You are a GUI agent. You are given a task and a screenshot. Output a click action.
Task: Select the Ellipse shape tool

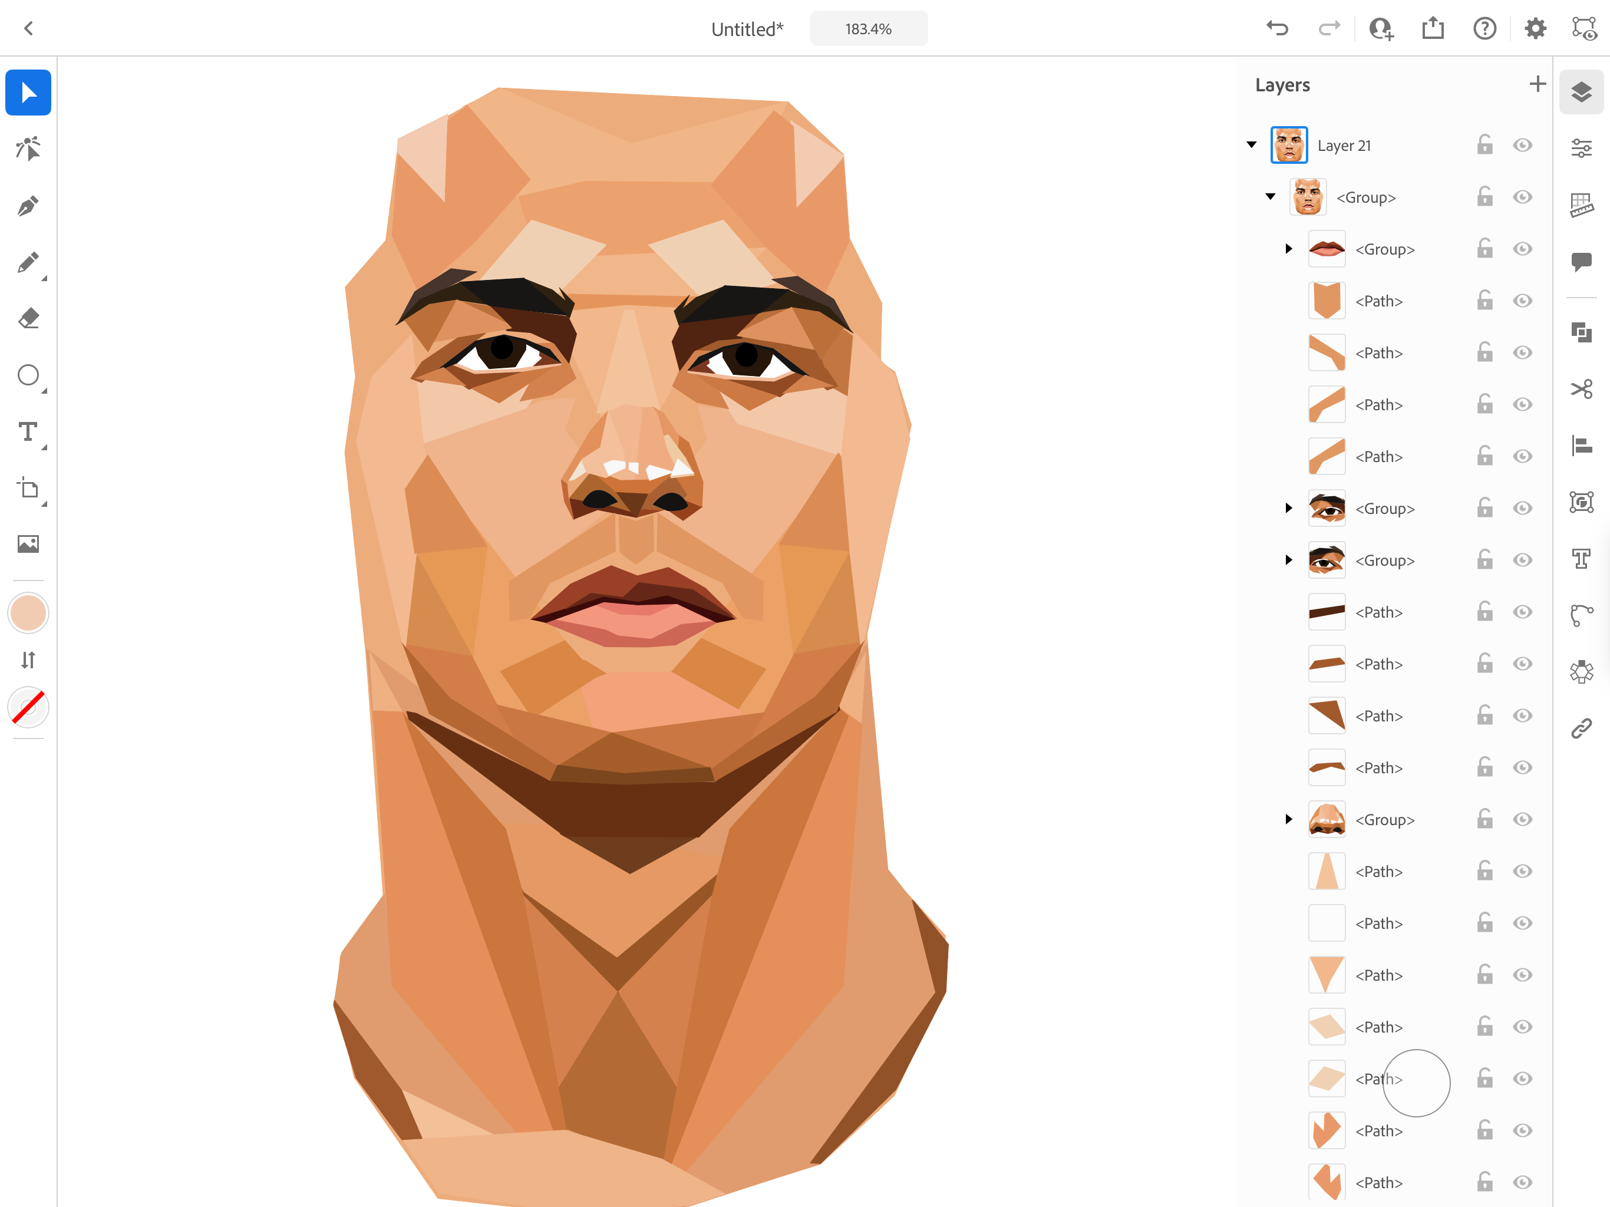[x=28, y=375]
